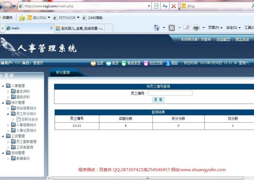
Task: Click the purple 修改密码 lock icon
Action: point(146,63)
